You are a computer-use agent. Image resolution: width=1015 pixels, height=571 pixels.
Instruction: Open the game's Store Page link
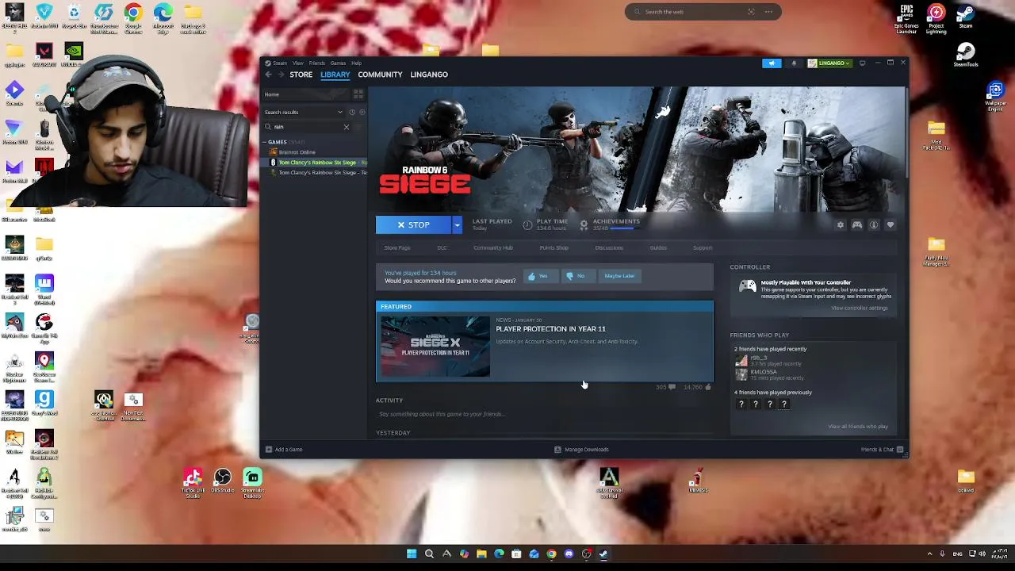click(x=397, y=248)
